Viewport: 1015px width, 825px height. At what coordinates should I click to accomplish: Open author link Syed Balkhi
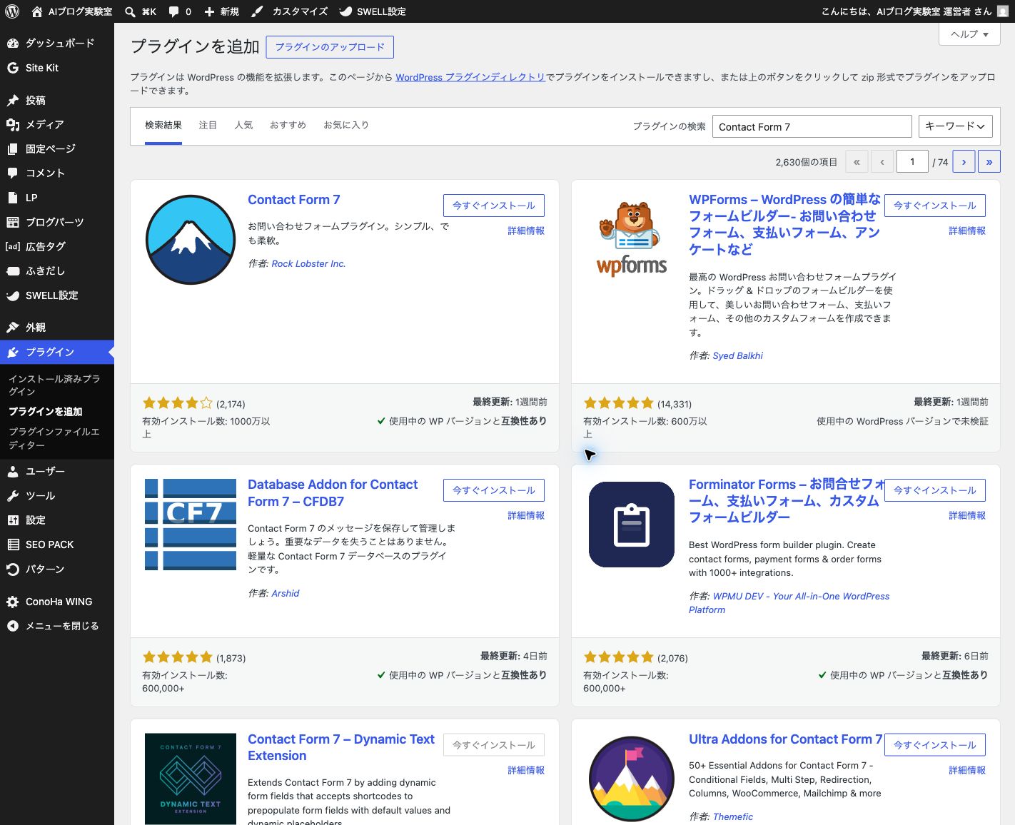pos(737,355)
